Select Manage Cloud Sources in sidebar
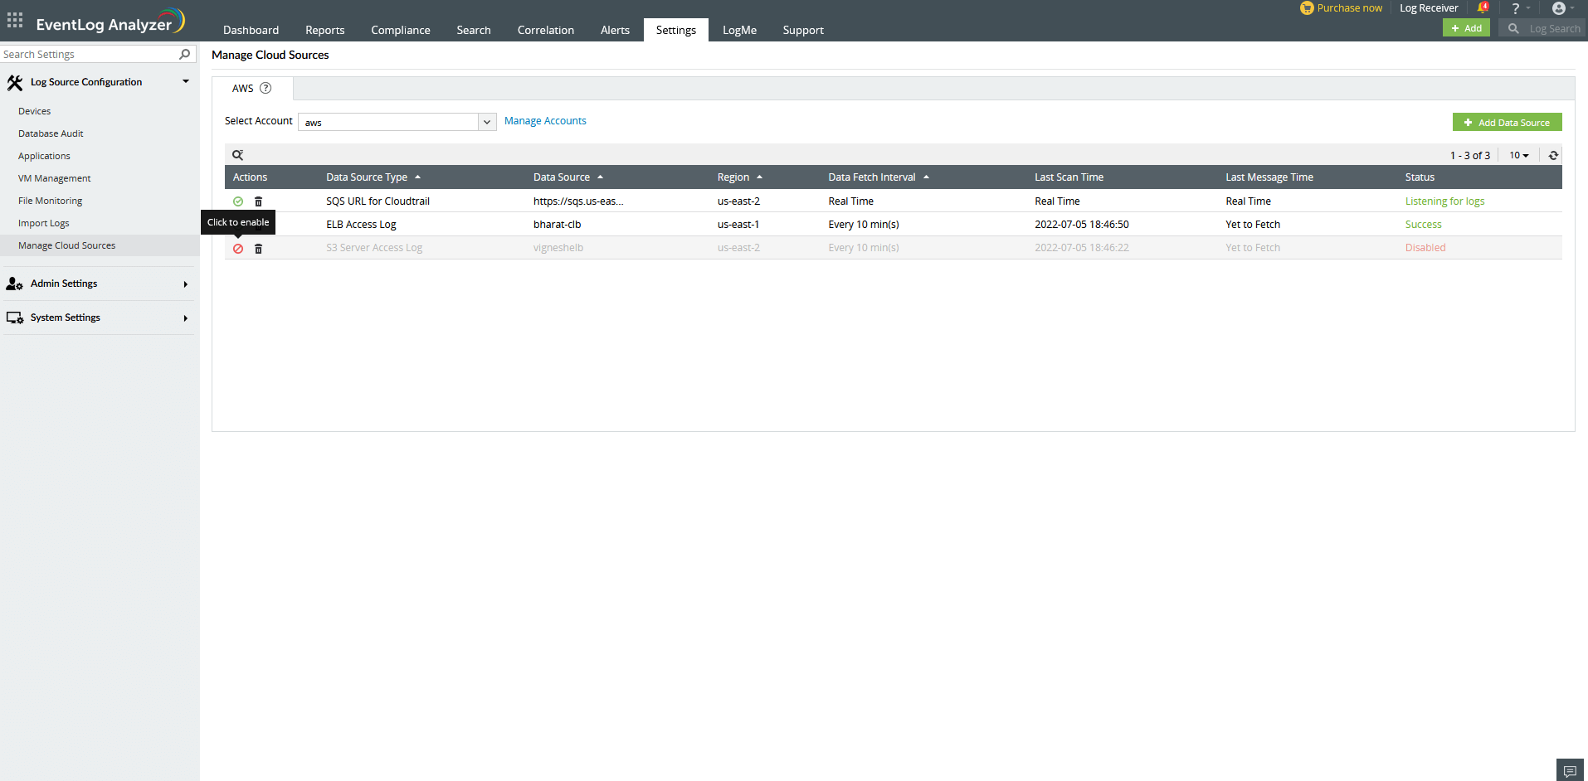This screenshot has width=1588, height=781. pos(66,245)
